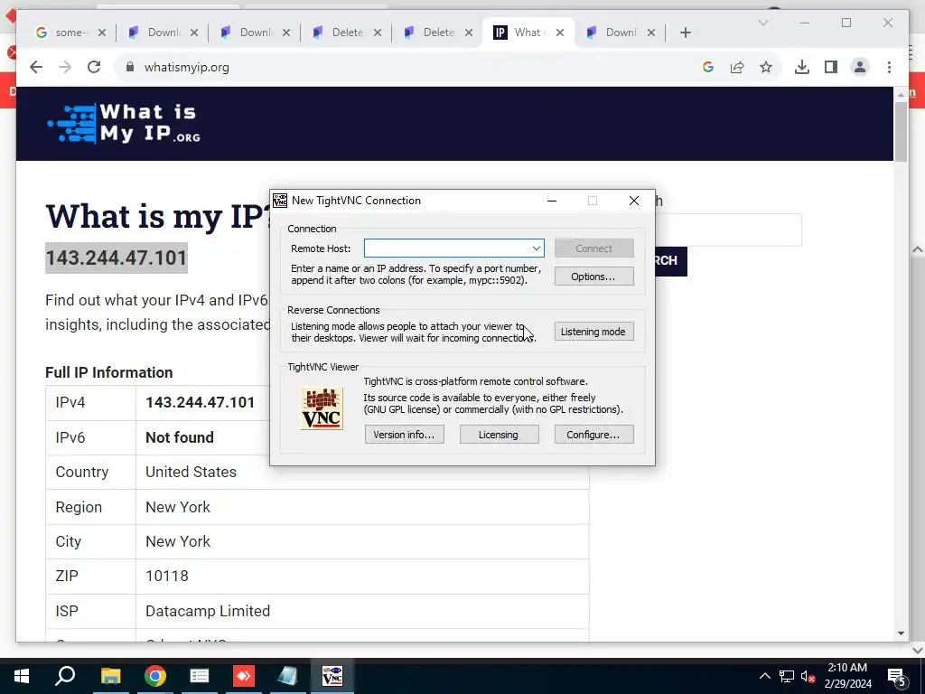Close the Google 'some-' tab
The image size is (925, 694).
point(102,33)
